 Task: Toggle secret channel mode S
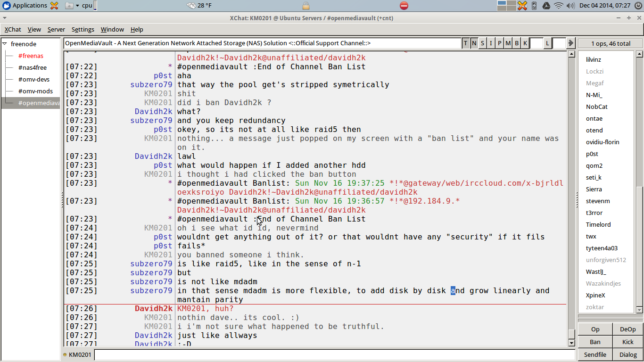483,43
